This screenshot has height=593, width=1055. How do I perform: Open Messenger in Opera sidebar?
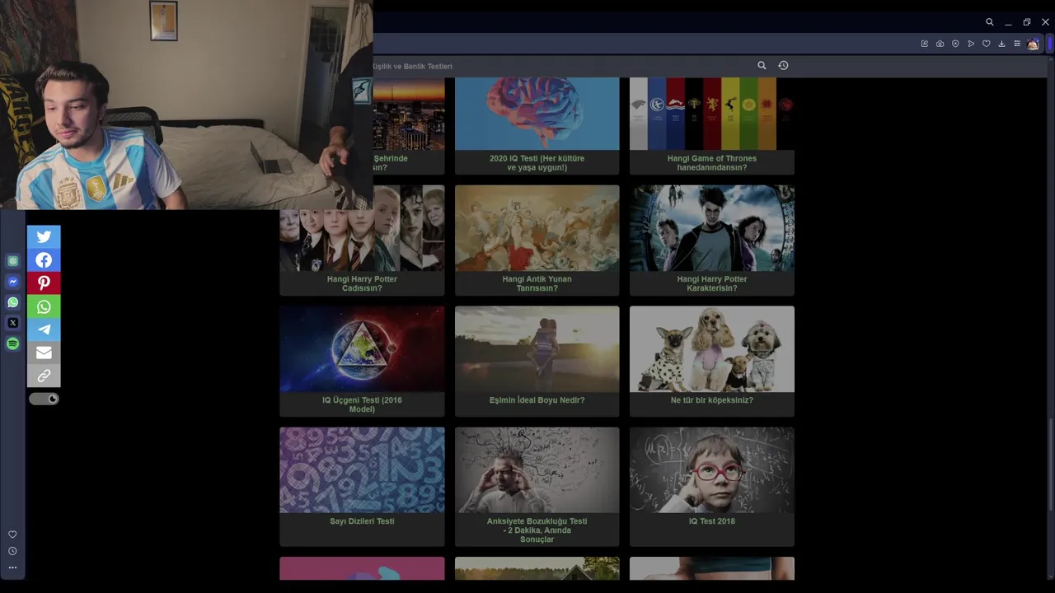(x=12, y=282)
